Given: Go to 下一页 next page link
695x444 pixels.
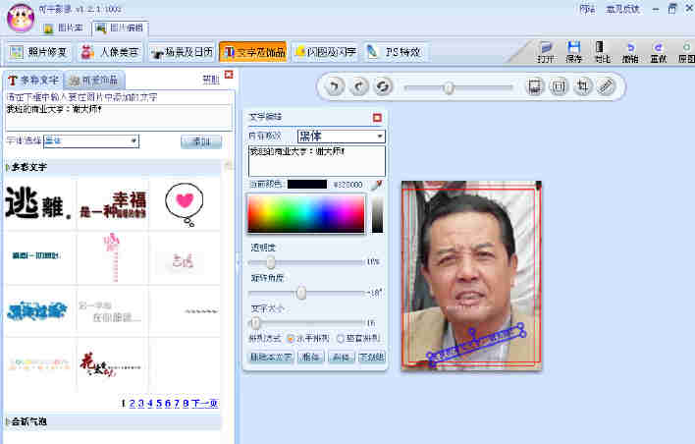Looking at the screenshot, I should 204,403.
